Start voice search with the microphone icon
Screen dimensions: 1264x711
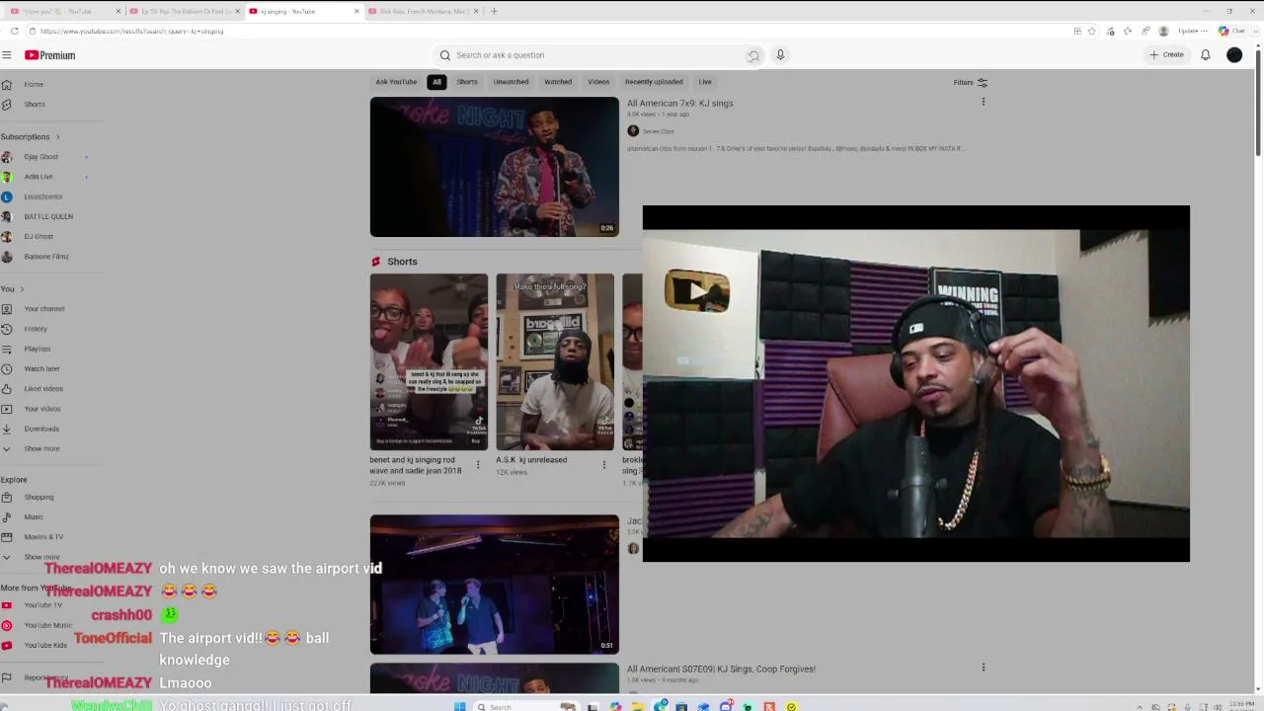[x=780, y=55]
